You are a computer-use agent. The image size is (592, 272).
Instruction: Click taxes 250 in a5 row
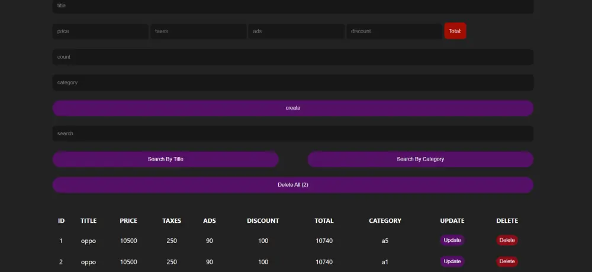click(x=172, y=241)
